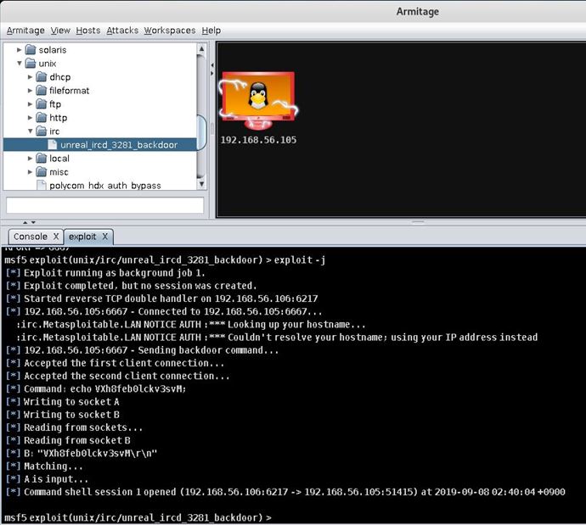
Task: Click 'Exploit running as background job 1' line
Action: [105, 273]
